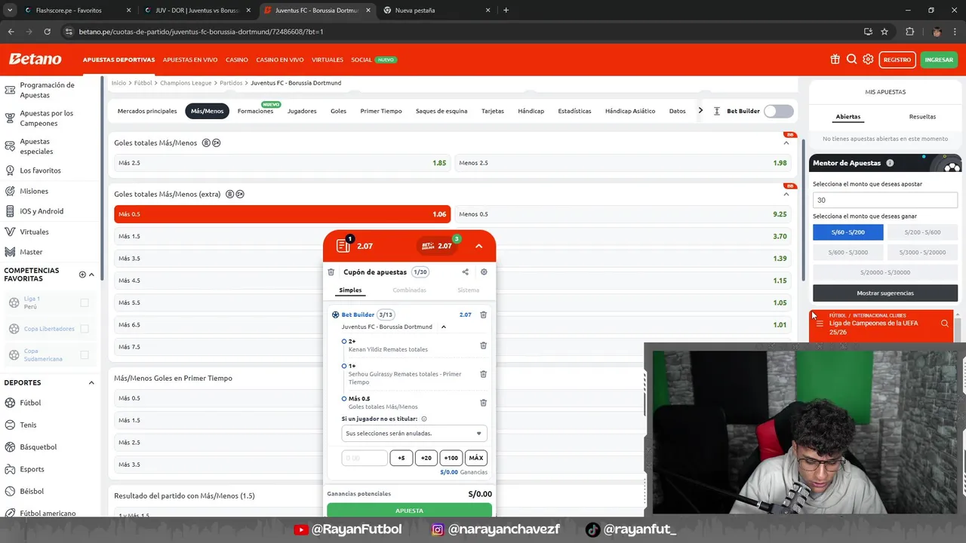The width and height of the screenshot is (966, 543).
Task: Select the S/200 - S/600 win range
Action: (922, 232)
